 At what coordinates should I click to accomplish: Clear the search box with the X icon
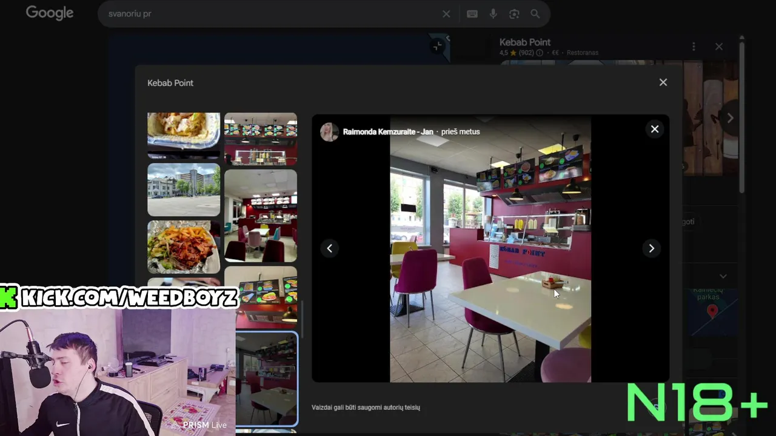(x=446, y=14)
